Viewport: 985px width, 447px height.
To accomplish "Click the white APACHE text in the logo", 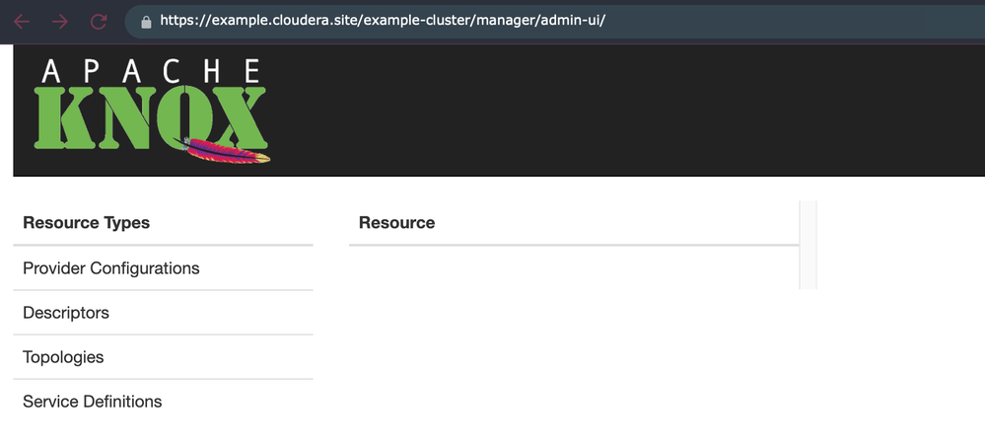I will pos(151,71).
